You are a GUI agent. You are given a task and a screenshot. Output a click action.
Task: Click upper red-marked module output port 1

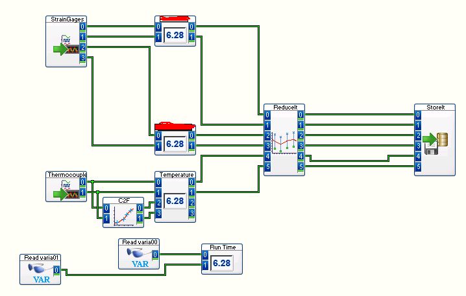tap(191, 37)
